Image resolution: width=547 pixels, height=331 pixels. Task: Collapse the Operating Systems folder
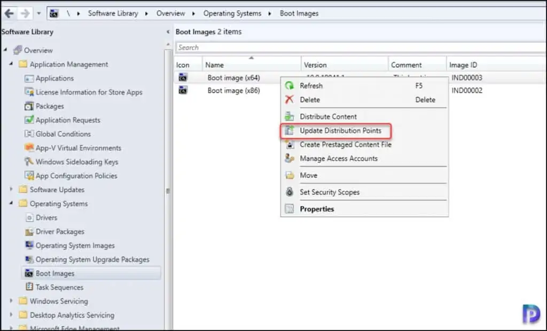coord(11,203)
